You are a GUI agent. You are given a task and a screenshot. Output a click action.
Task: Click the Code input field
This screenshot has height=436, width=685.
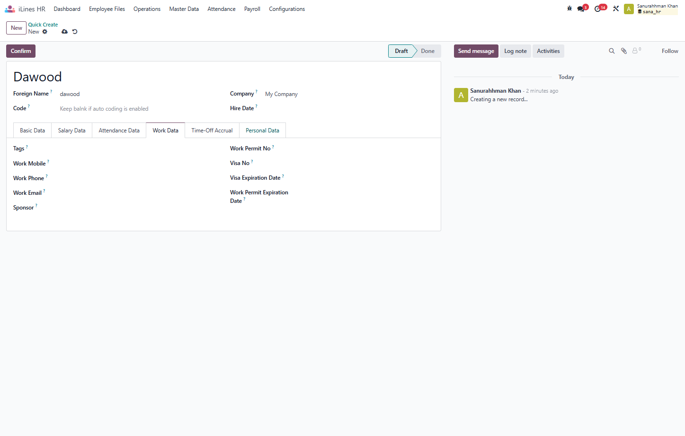139,109
